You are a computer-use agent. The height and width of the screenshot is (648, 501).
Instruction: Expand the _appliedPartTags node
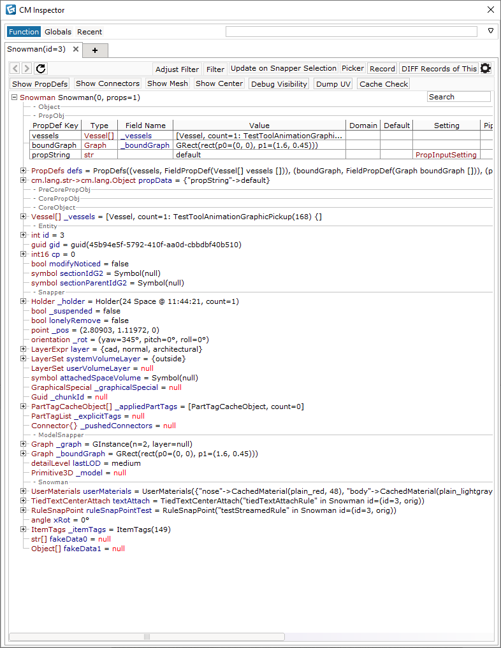[23, 407]
